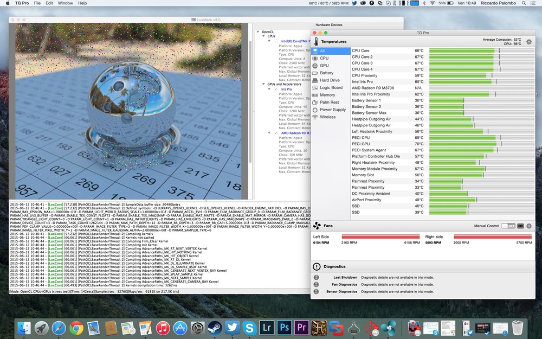Show Hard Drive temperatures
The image size is (542, 339).
pyautogui.click(x=330, y=80)
